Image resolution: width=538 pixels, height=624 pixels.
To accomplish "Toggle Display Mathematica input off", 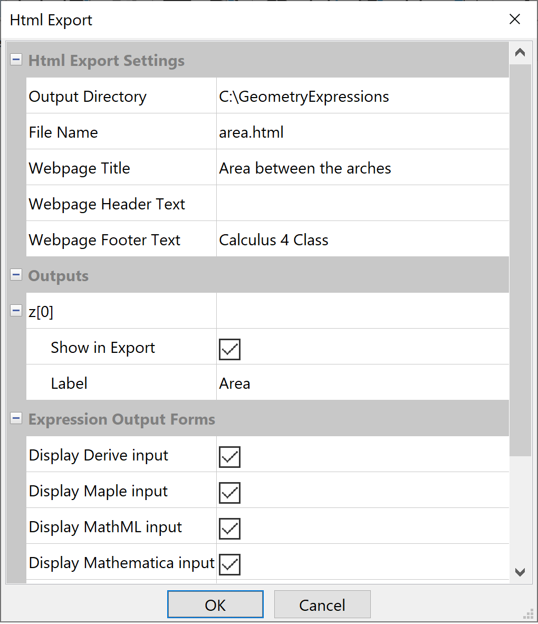I will click(x=229, y=564).
